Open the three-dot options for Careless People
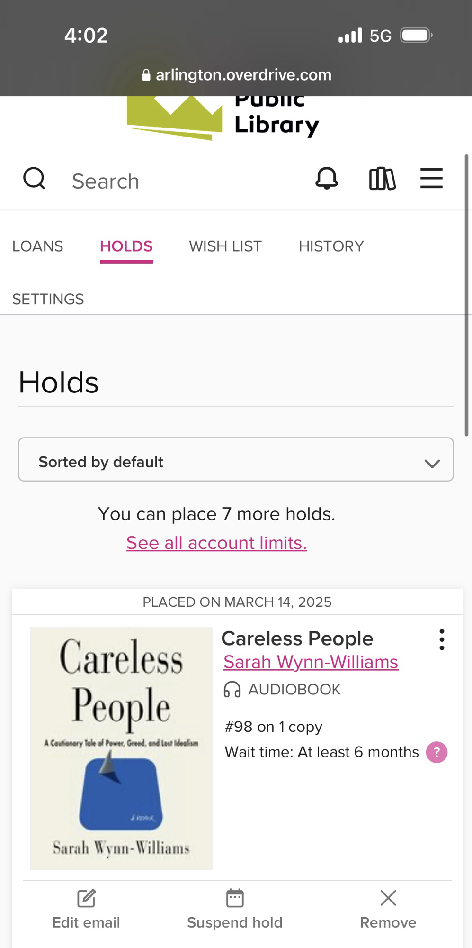Viewport: 472px width, 948px height. point(441,639)
